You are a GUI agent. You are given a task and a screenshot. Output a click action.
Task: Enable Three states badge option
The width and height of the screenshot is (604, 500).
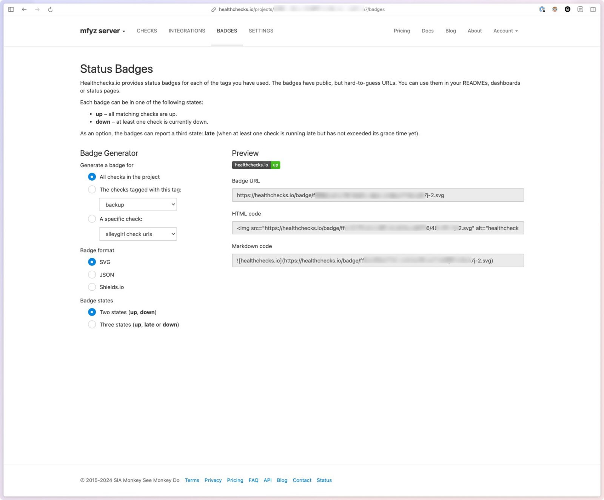tap(92, 325)
